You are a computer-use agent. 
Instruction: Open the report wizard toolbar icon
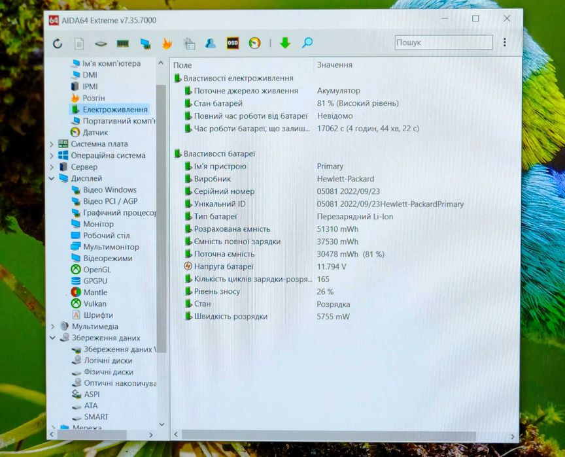tap(189, 44)
